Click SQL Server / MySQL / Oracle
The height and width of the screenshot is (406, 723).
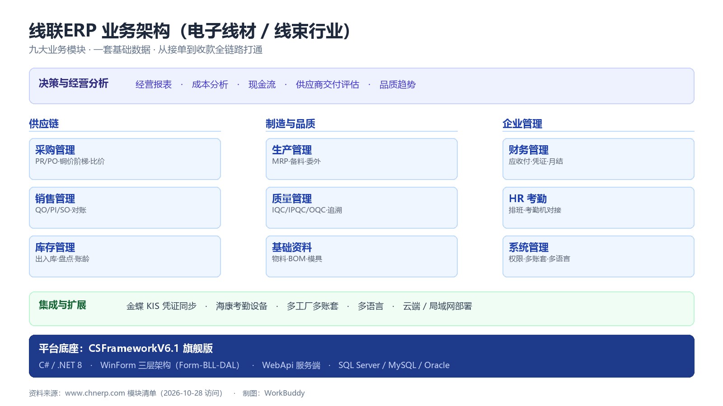click(394, 365)
